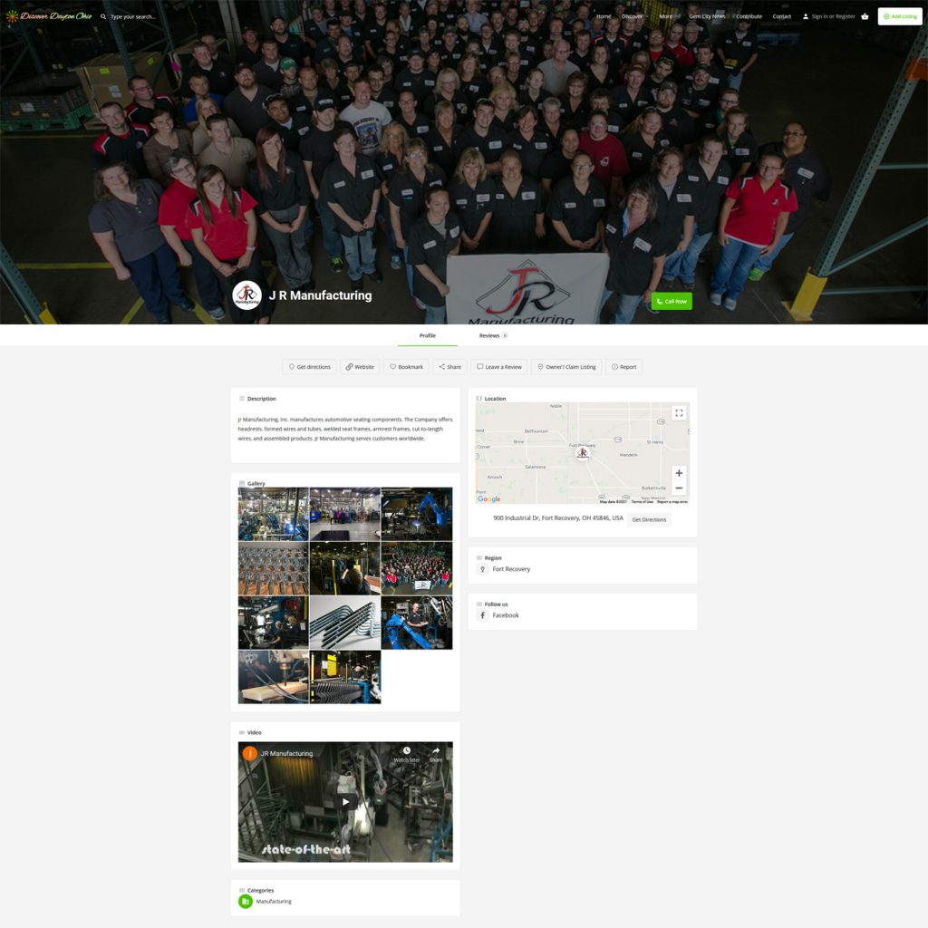Click Leave a Review
The image size is (928, 928).
tap(499, 367)
